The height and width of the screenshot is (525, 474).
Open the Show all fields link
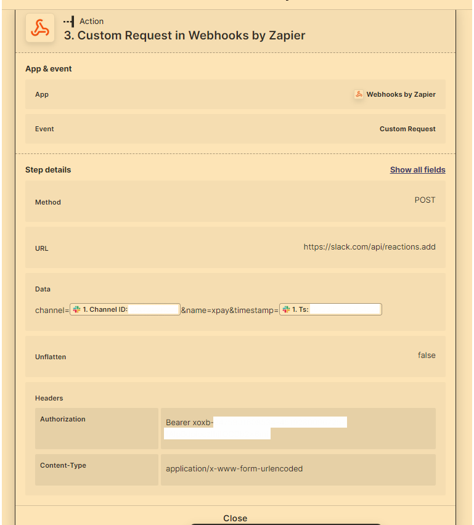pos(417,169)
